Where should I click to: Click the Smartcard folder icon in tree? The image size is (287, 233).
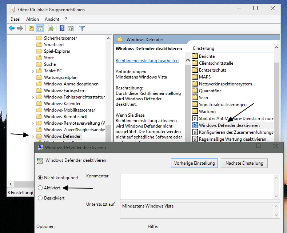pyautogui.click(x=39, y=45)
